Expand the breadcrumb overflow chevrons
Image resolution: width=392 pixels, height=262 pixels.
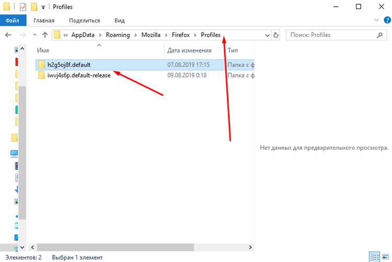(x=65, y=35)
